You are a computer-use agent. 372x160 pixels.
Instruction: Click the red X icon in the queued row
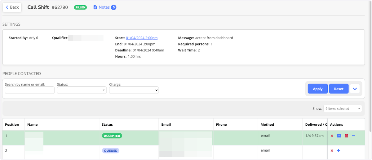tap(332, 151)
